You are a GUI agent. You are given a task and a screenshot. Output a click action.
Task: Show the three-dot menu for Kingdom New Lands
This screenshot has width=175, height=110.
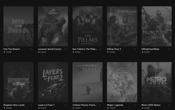[31, 105]
